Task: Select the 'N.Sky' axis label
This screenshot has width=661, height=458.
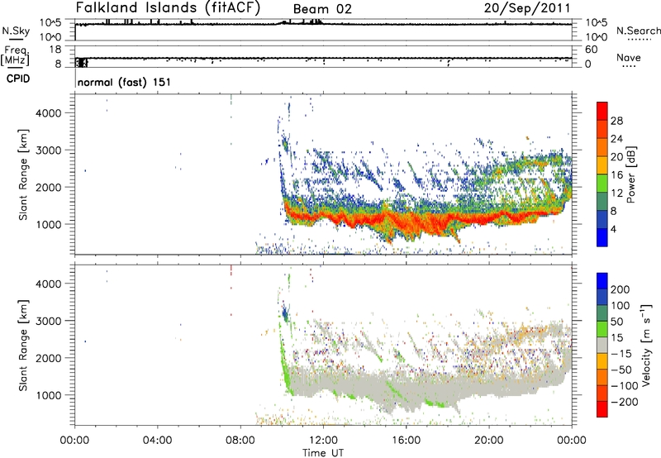Action: [16, 31]
